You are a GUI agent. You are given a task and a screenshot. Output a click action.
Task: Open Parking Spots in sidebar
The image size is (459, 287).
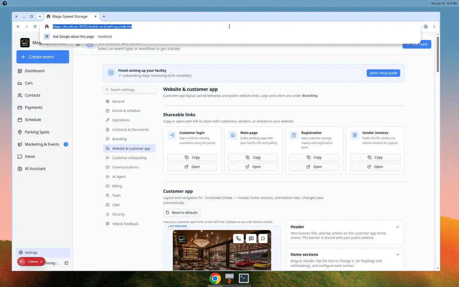pos(43,132)
